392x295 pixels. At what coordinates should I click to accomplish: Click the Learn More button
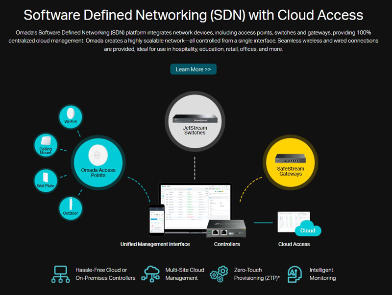coord(193,69)
